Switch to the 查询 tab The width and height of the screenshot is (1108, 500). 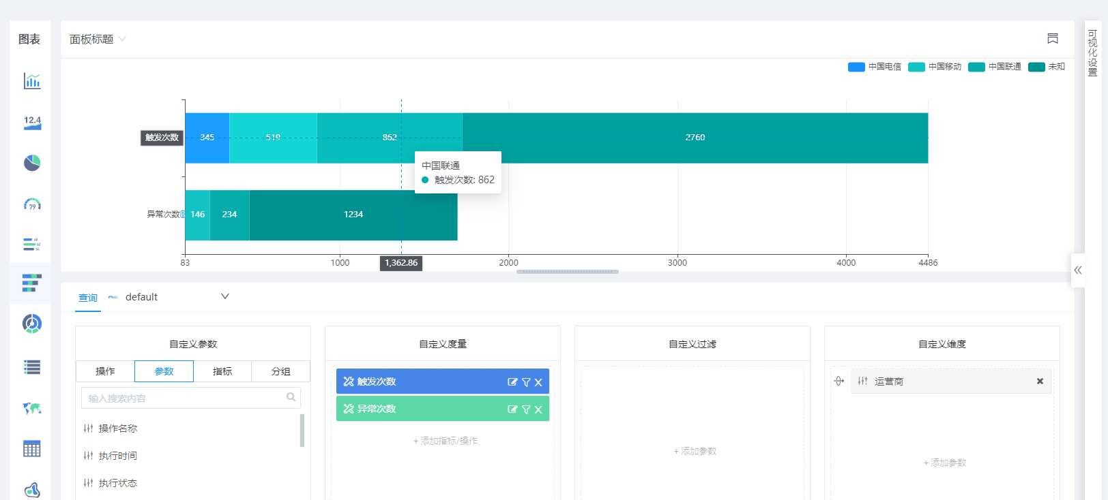click(88, 298)
